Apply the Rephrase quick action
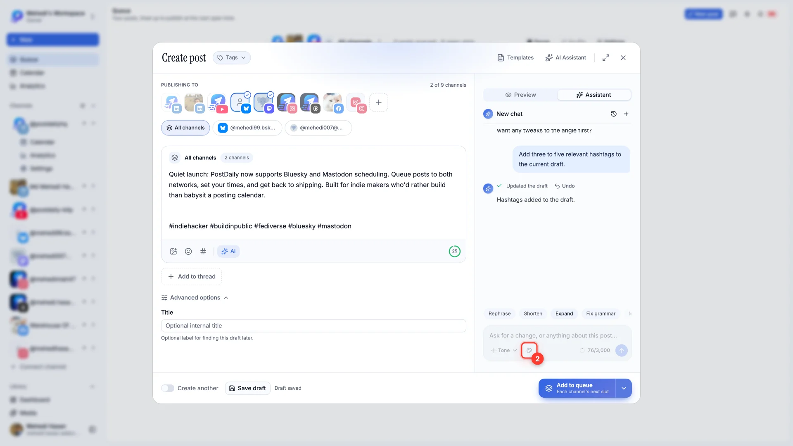The height and width of the screenshot is (446, 793). [499, 314]
